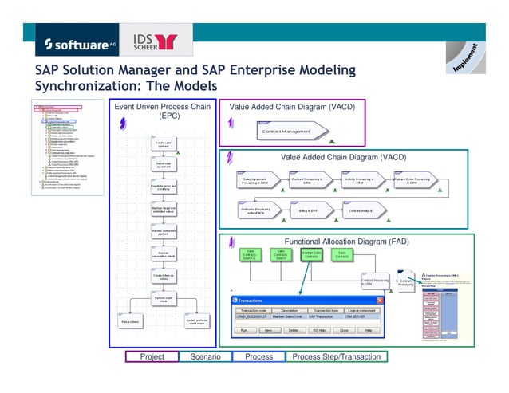Viewport: 509px width, 393px height.
Task: Click the Implement corner badge
Action: coord(465,57)
